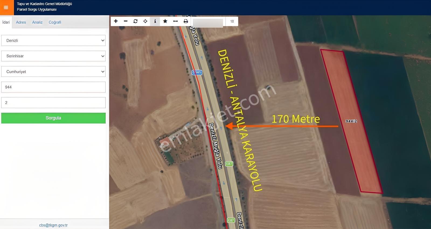
Task: Click the D585 road shield on map
Action: point(197,72)
